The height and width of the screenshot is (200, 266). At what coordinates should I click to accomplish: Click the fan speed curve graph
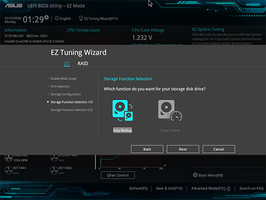[x=132, y=161]
